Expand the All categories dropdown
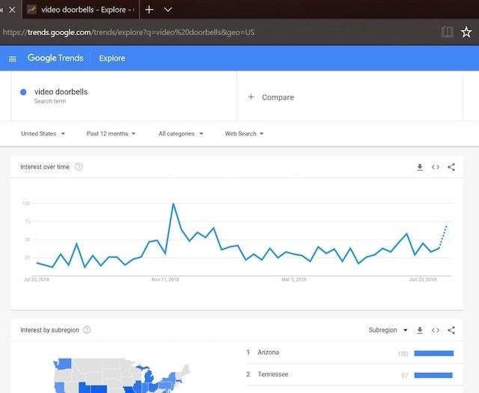Image resolution: width=479 pixels, height=393 pixels. coord(180,134)
